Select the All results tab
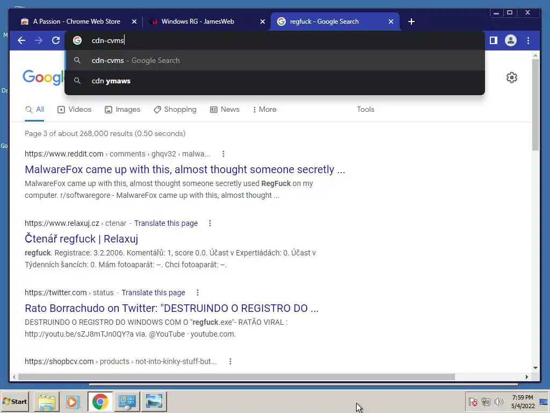This screenshot has width=550, height=413. [x=34, y=109]
